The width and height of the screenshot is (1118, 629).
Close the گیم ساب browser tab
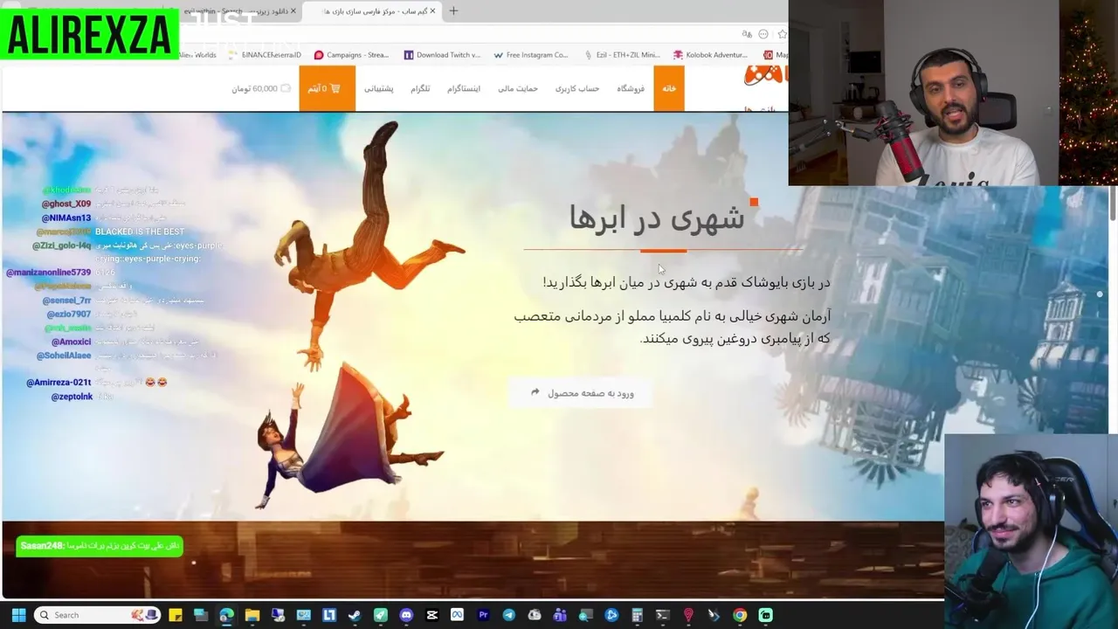pyautogui.click(x=432, y=11)
